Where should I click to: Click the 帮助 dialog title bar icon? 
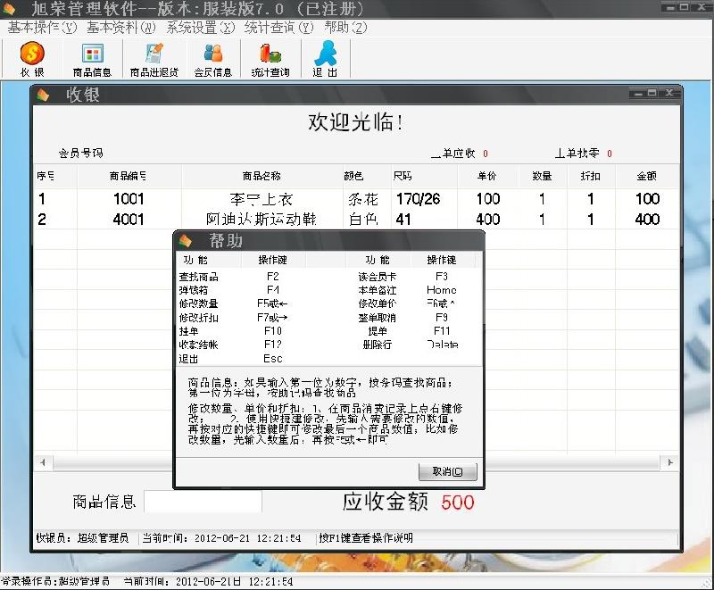point(186,239)
